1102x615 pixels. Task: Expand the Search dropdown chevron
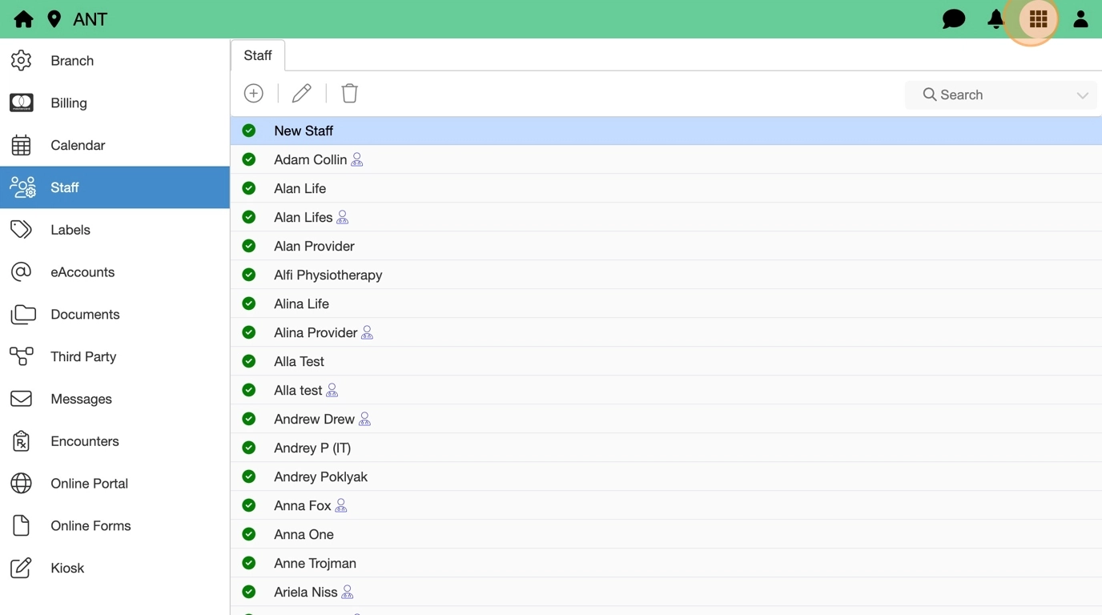click(x=1082, y=95)
